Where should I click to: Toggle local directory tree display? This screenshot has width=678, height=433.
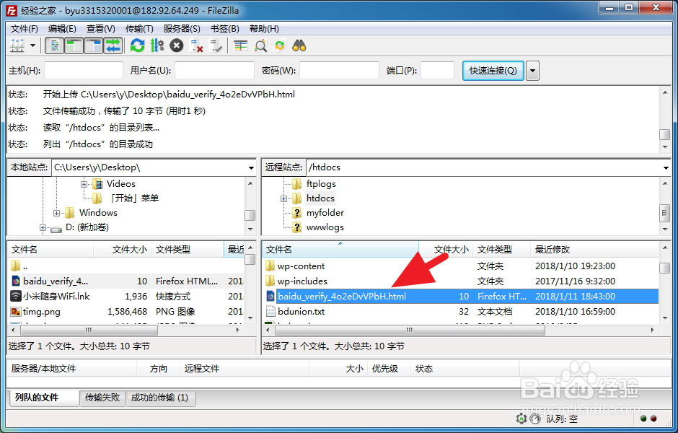[x=74, y=45]
